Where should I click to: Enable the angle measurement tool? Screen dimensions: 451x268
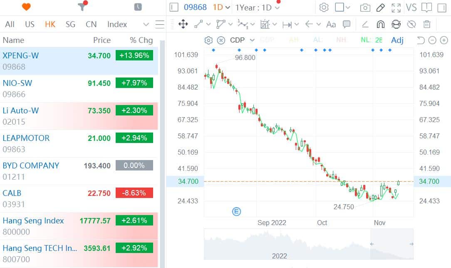coord(364,24)
